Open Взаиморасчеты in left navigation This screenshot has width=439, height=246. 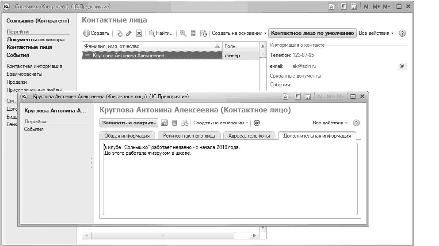[24, 74]
